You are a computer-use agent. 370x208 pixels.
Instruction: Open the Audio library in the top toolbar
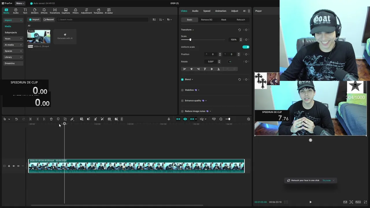tap(16, 11)
